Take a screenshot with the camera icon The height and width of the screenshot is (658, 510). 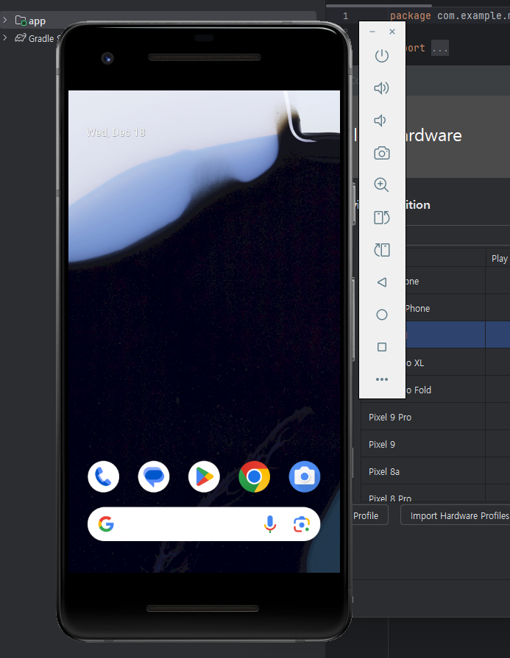pos(381,153)
